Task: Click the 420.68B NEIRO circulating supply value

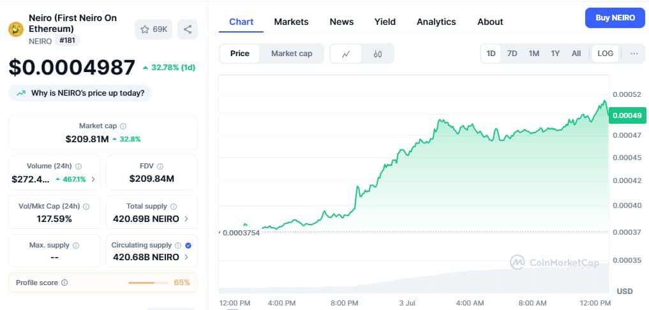Action: (x=146, y=257)
